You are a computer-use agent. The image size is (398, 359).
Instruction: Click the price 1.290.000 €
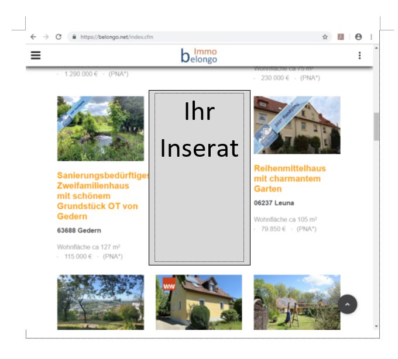81,74
